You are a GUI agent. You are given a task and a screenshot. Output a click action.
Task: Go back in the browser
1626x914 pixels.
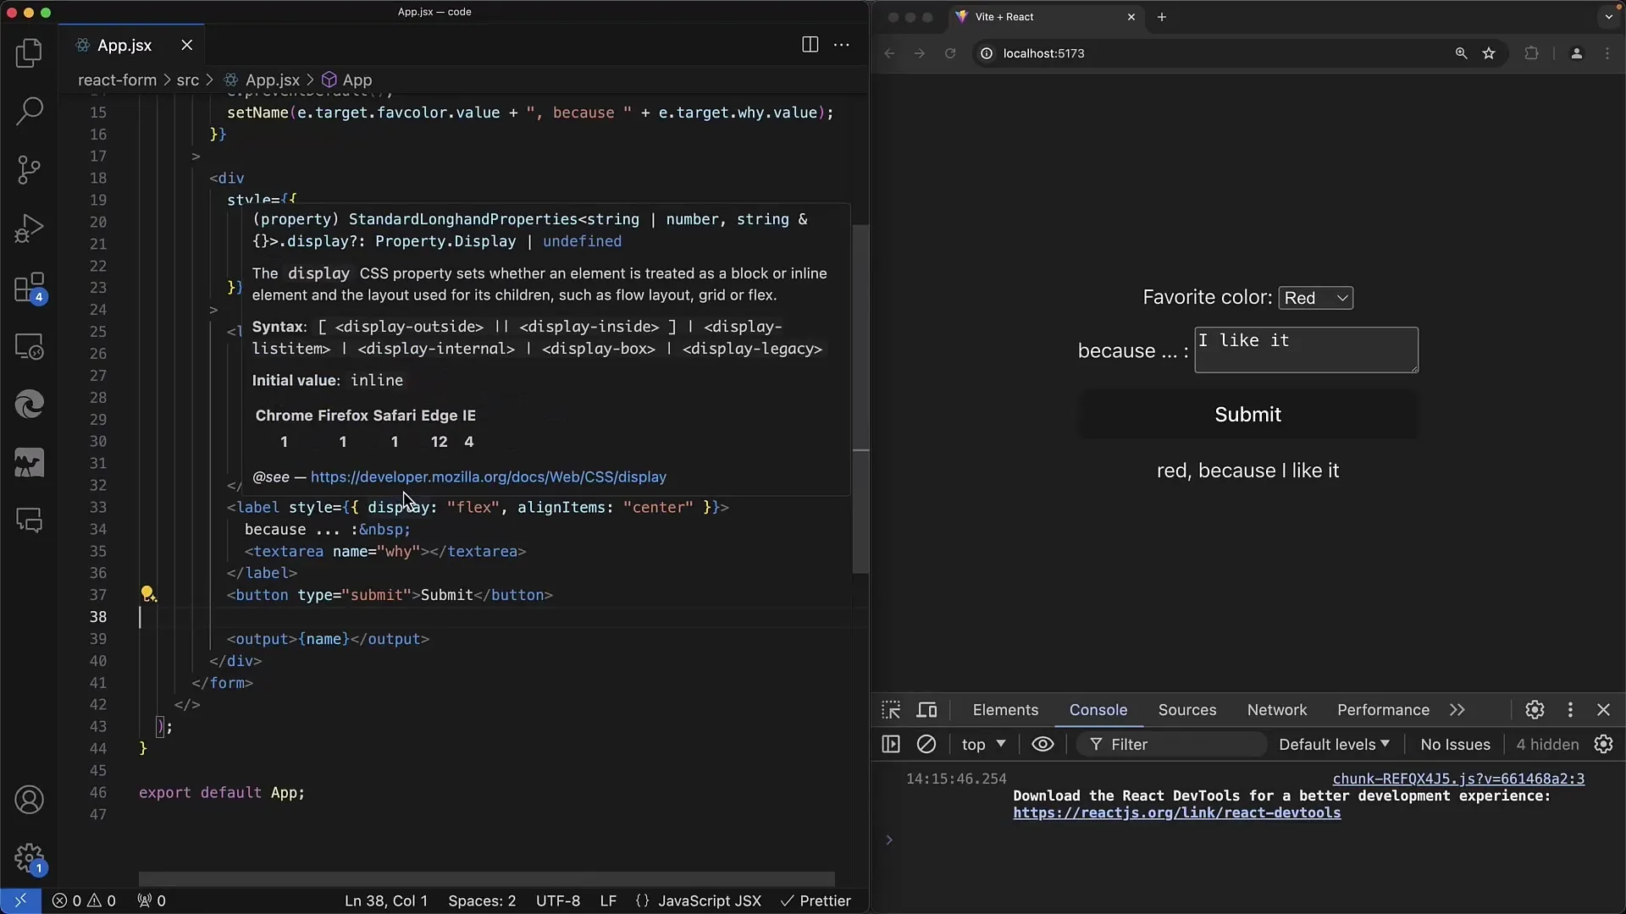[x=889, y=53]
